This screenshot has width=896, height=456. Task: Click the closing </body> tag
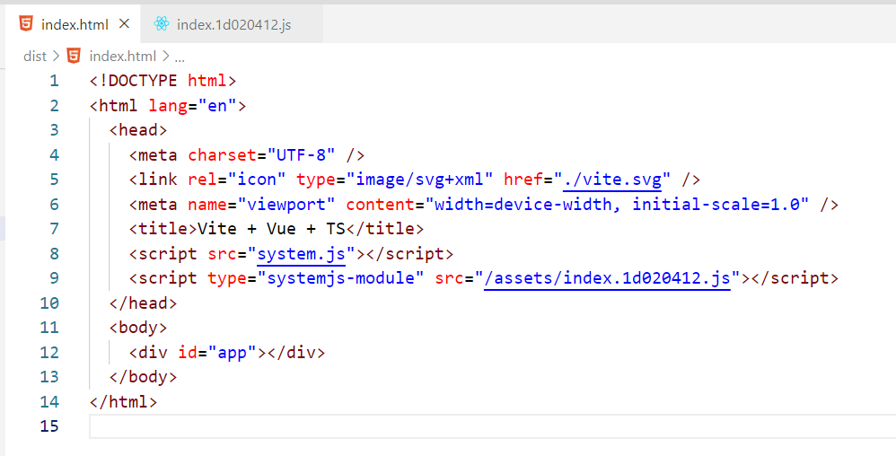coord(143,377)
